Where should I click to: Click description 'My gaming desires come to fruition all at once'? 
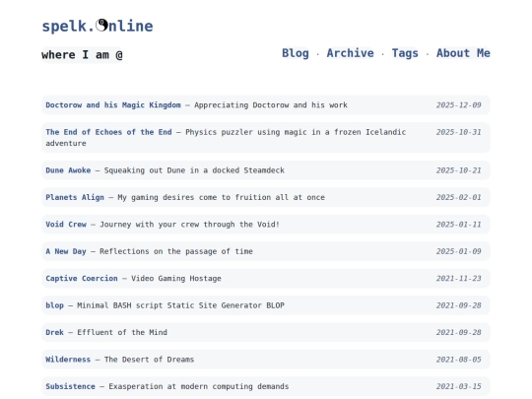pyautogui.click(x=222, y=197)
